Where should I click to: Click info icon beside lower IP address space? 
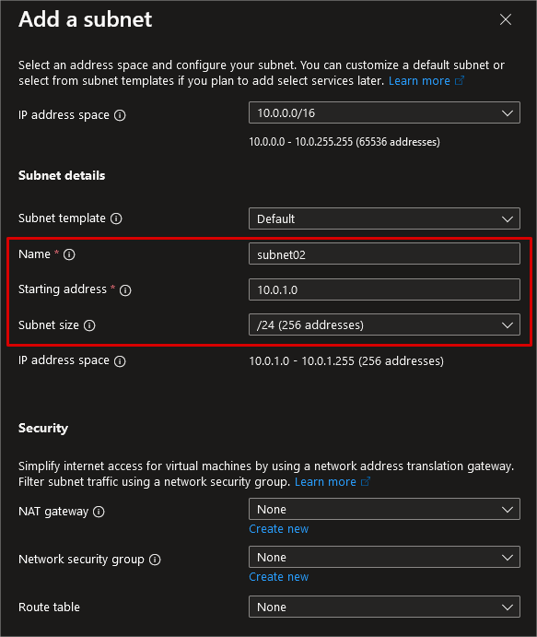tap(120, 361)
